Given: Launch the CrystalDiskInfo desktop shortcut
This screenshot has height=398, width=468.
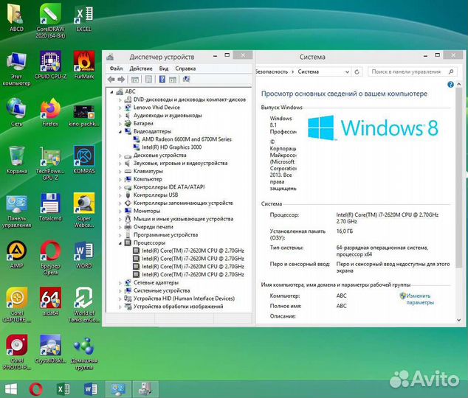Looking at the screenshot, I should (x=50, y=349).
